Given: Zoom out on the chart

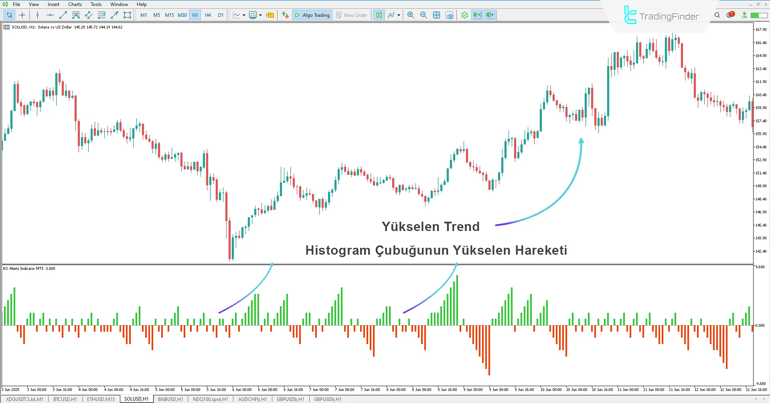Looking at the screenshot, I should click(423, 15).
